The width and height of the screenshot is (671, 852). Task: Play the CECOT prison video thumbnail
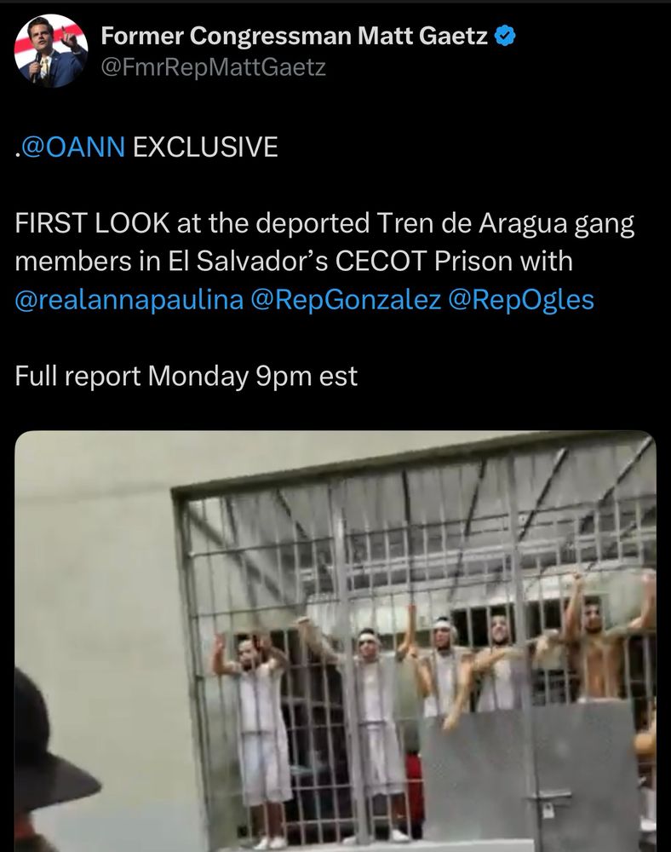[335, 642]
